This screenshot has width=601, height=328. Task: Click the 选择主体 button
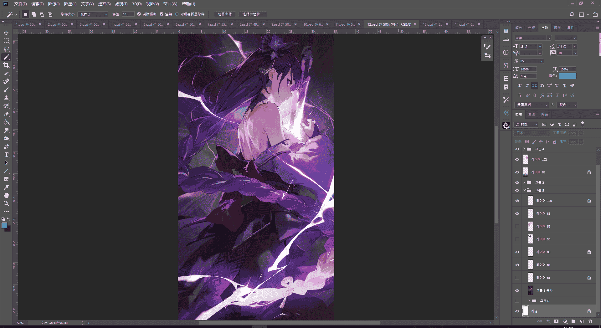pyautogui.click(x=225, y=14)
